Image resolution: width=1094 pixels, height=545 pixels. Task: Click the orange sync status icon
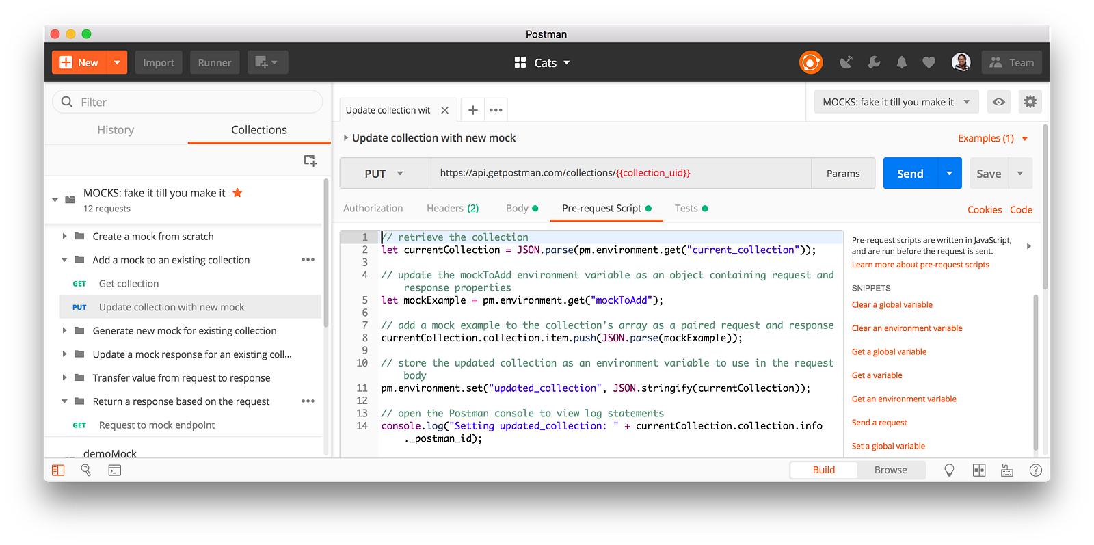pyautogui.click(x=810, y=62)
